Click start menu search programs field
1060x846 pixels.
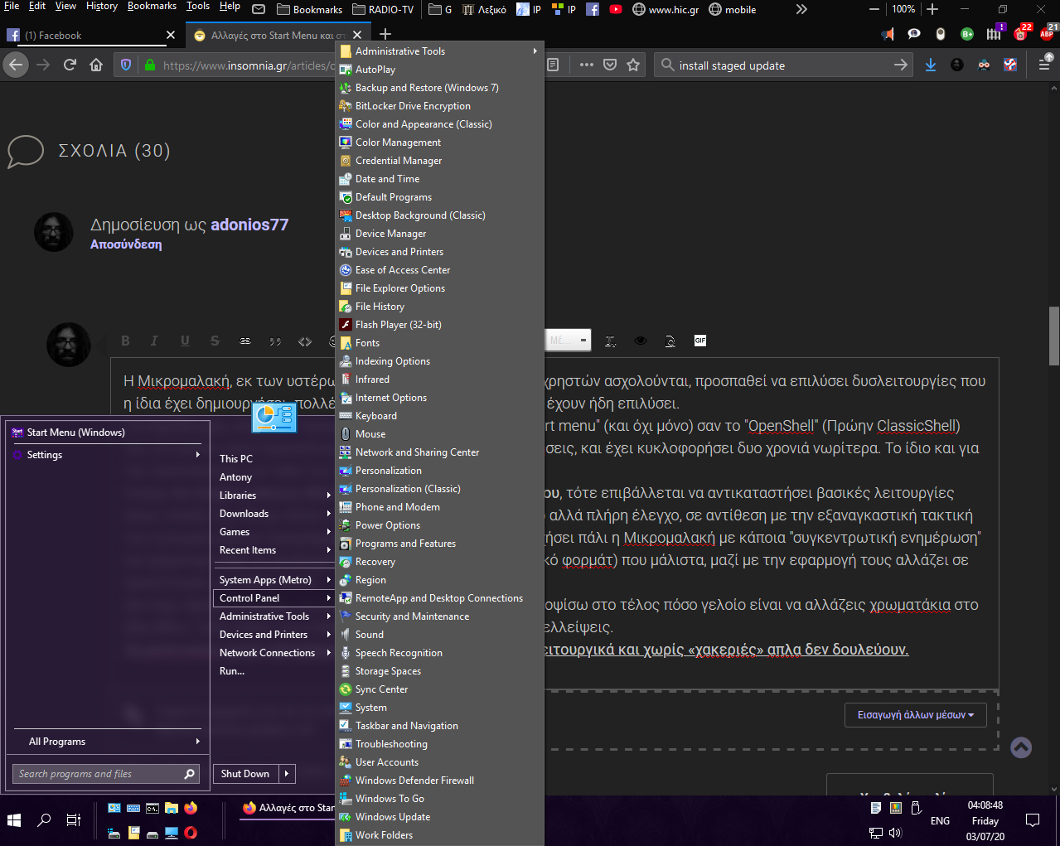pyautogui.click(x=107, y=774)
